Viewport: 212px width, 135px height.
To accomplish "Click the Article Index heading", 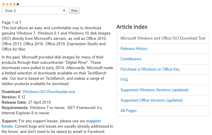I will (x=132, y=27).
